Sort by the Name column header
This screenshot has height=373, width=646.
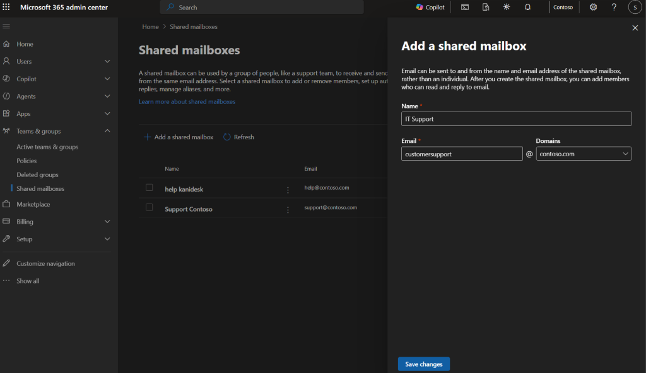coord(172,169)
